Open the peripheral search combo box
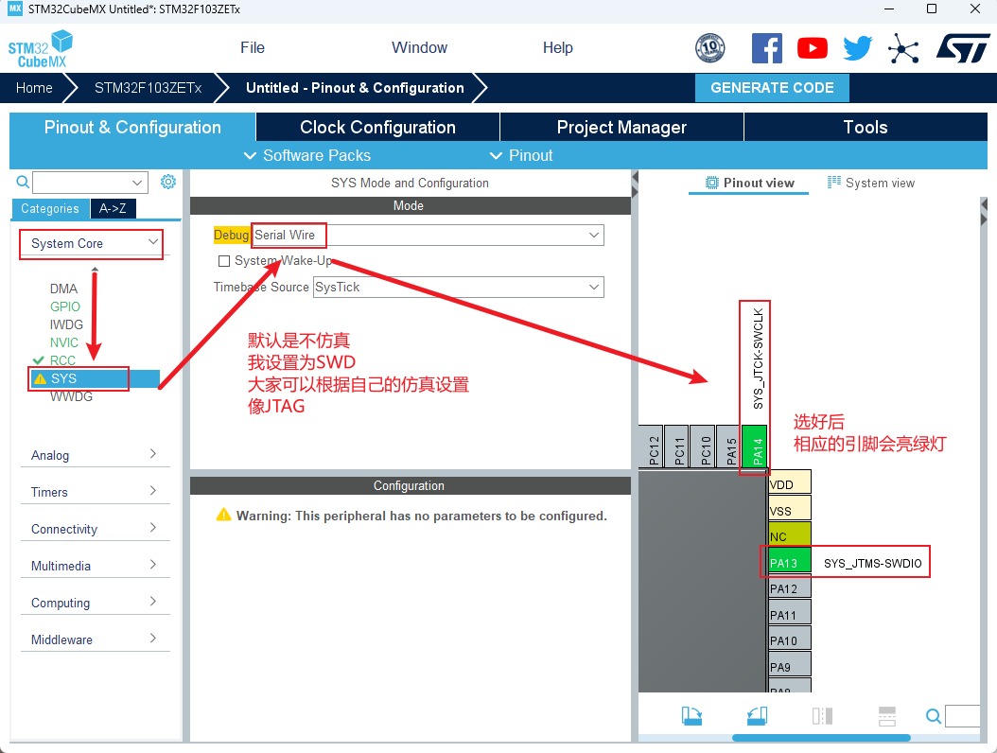Viewport: 997px width, 753px height. point(90,183)
